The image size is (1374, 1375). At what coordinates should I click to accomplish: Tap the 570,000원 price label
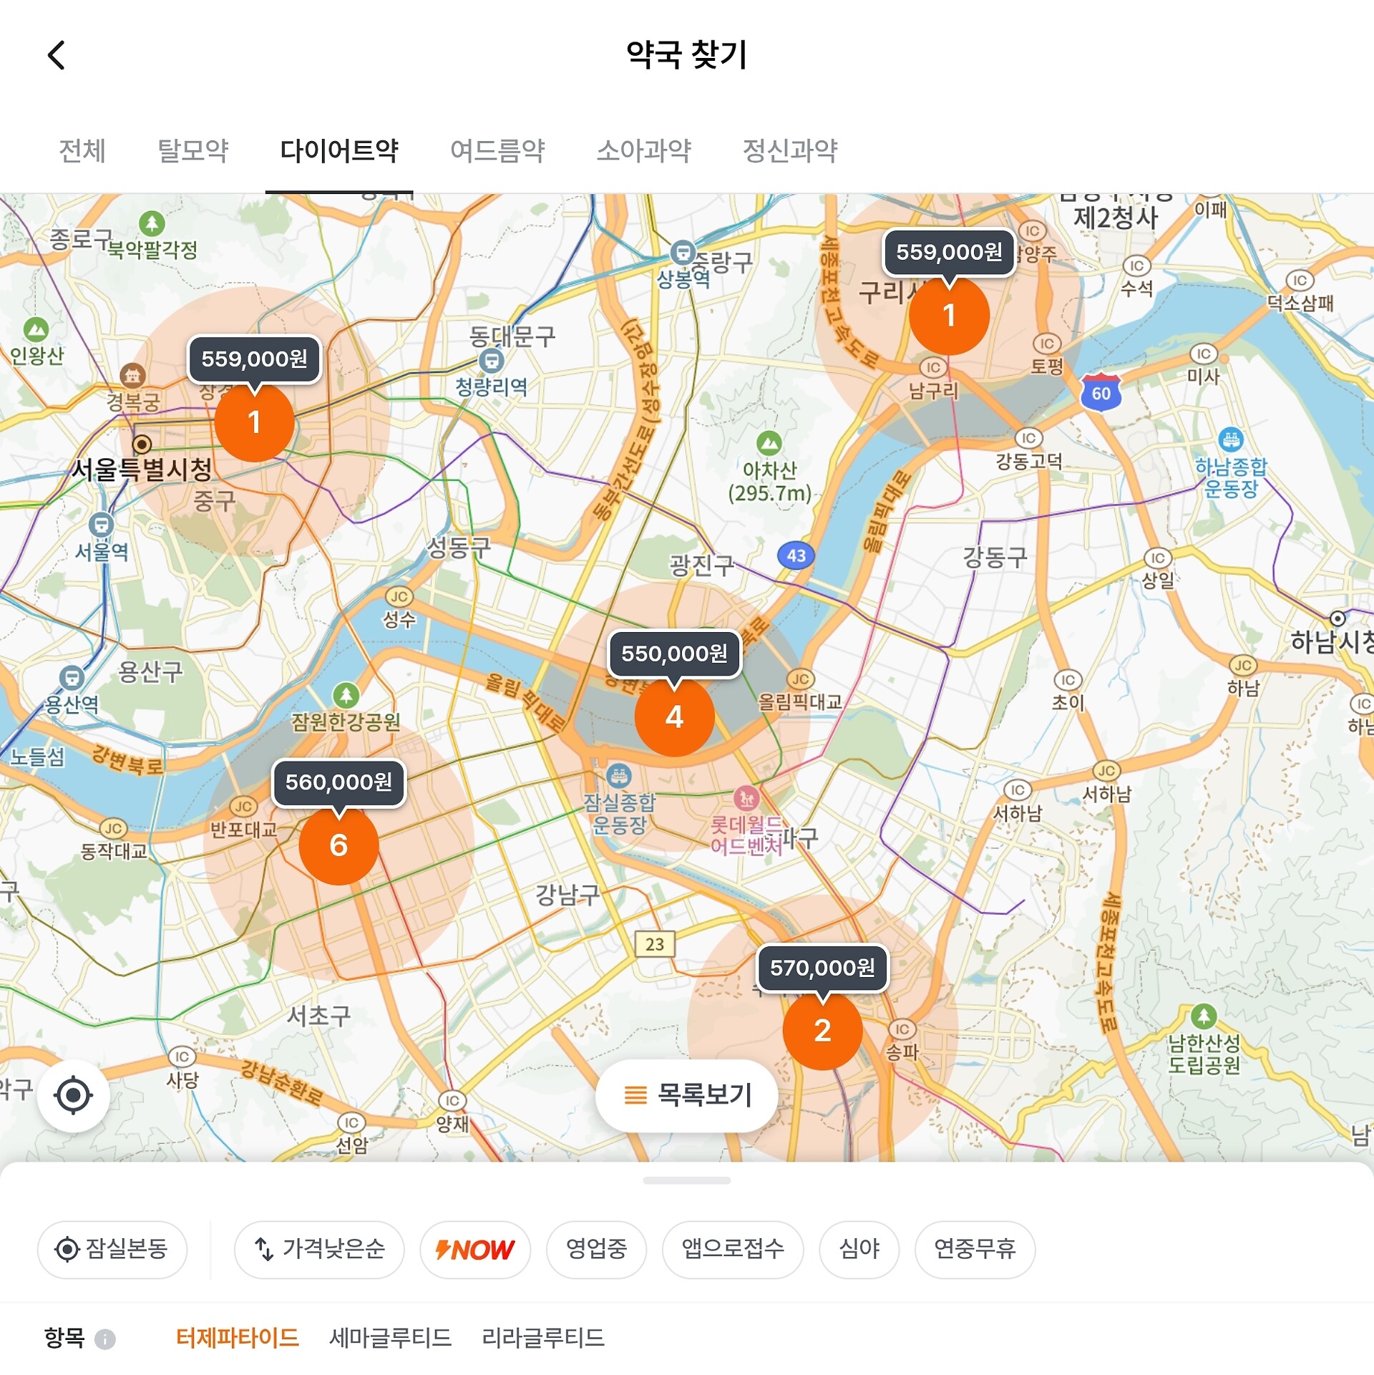point(822,968)
